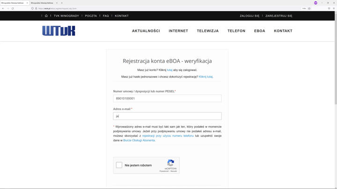Screen dimensions: 337x189
Task: Click the WTvK logo
Action: point(59,31)
